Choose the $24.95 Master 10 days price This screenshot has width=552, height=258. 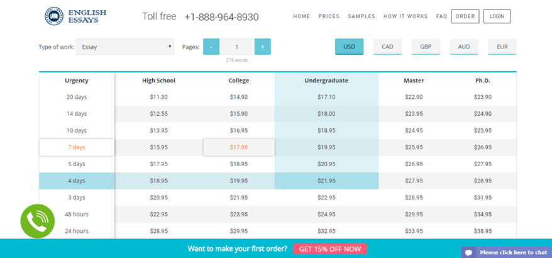tap(414, 130)
